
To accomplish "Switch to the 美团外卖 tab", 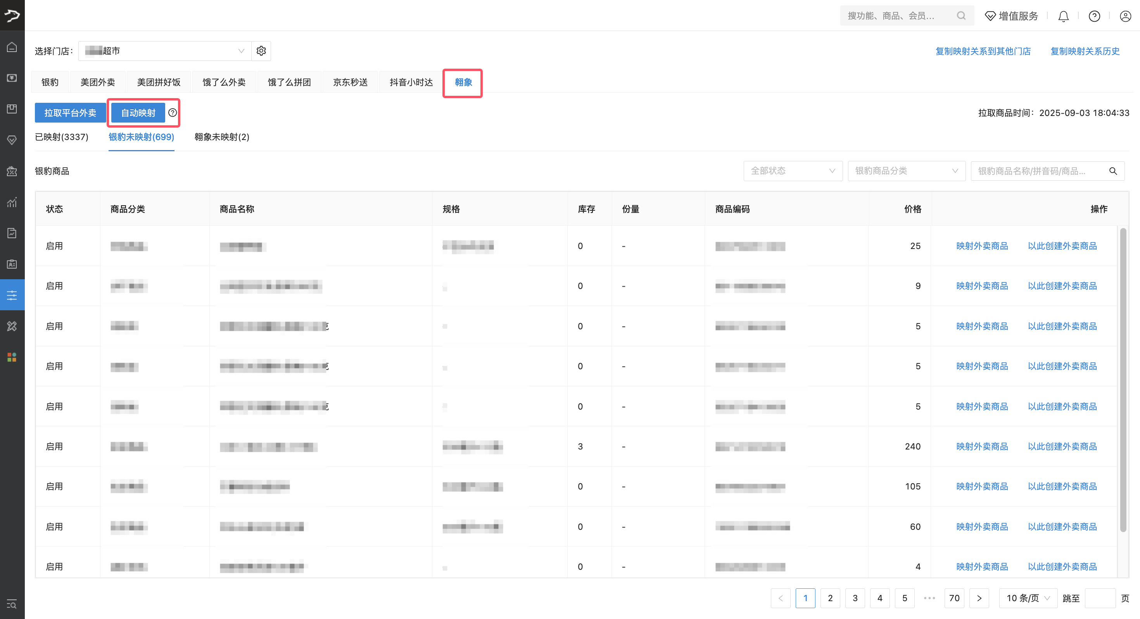I will tap(97, 82).
